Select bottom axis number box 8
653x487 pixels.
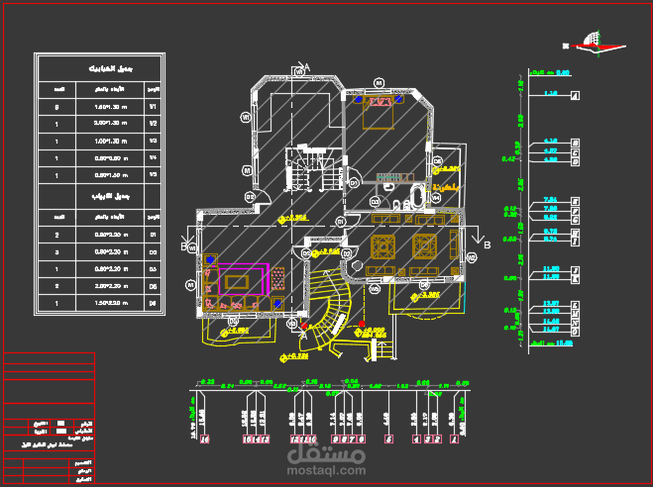point(344,439)
